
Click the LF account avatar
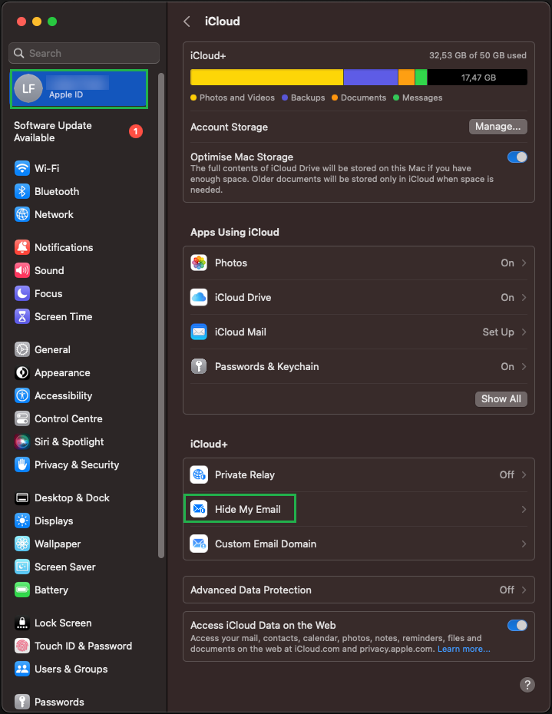tap(28, 88)
